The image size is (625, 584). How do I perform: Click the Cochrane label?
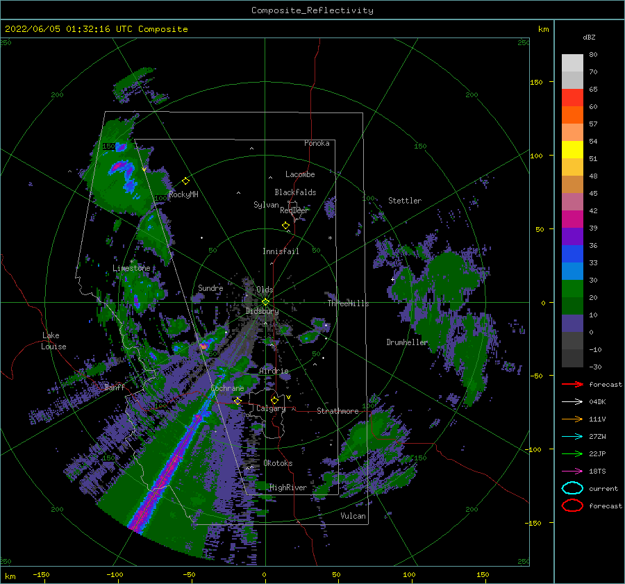[227, 388]
